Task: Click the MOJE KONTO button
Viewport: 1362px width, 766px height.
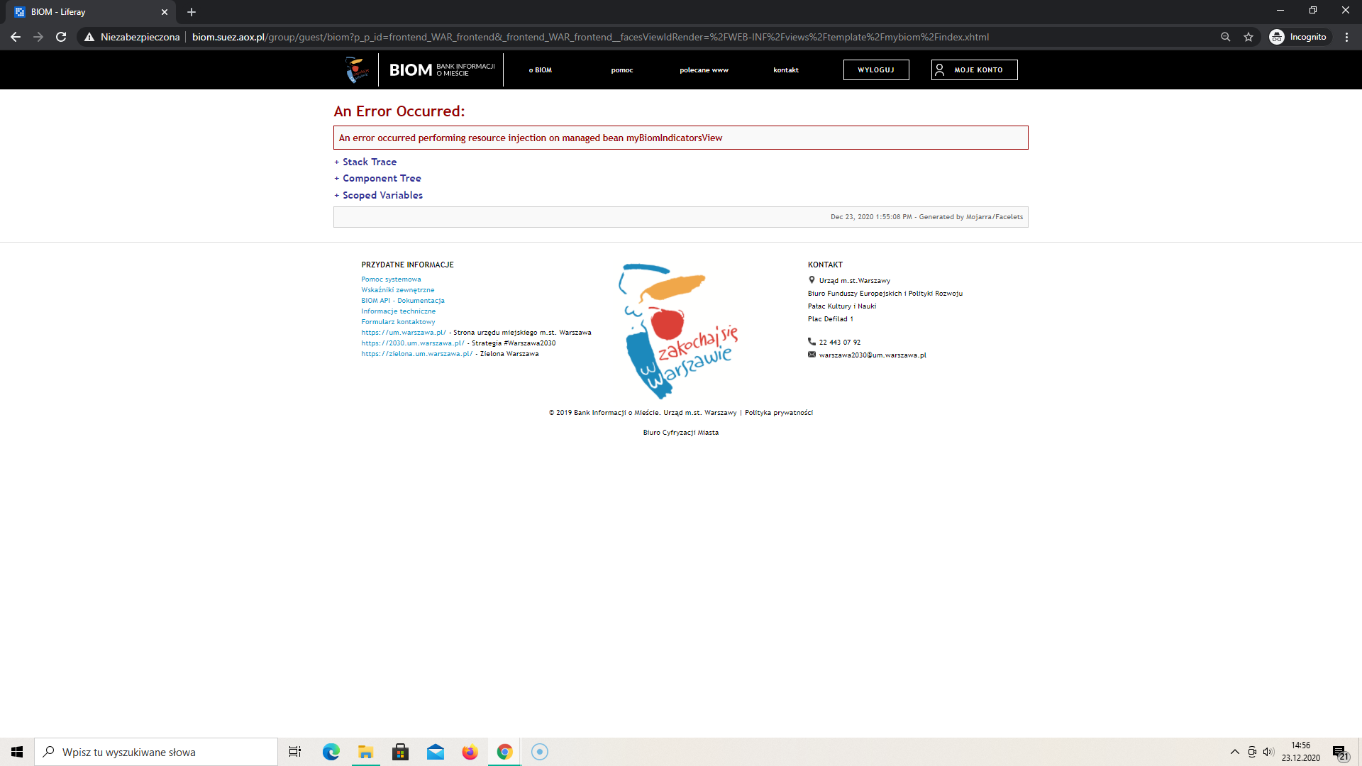Action: (974, 70)
